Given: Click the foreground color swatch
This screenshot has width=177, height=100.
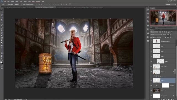Looking at the screenshot, I should (1, 62).
